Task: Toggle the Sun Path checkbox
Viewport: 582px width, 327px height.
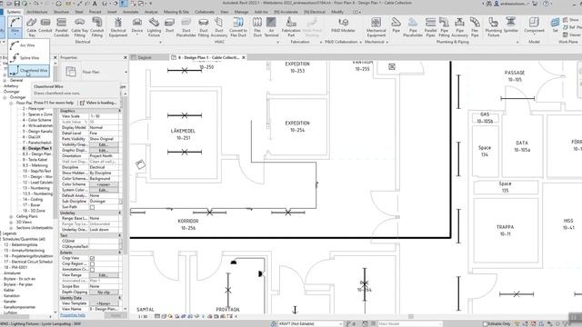Action: click(x=92, y=207)
